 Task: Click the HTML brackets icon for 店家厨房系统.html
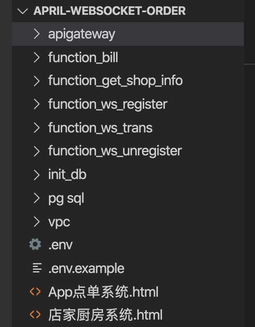pos(35,314)
